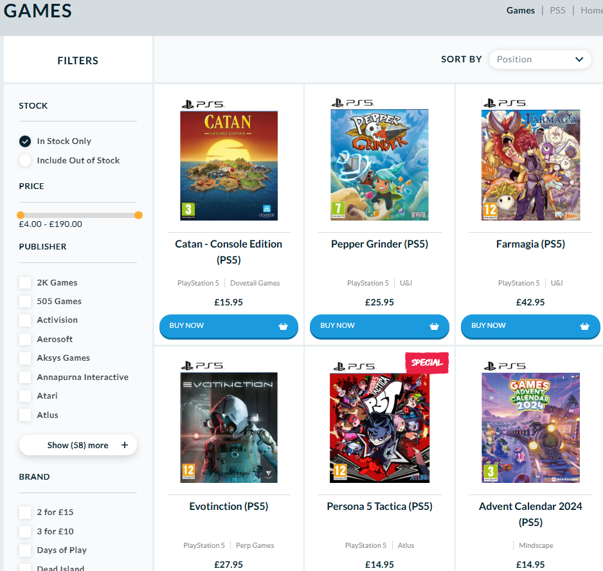
Task: Check the Annapurna Interactive publisher box
Action: click(25, 377)
